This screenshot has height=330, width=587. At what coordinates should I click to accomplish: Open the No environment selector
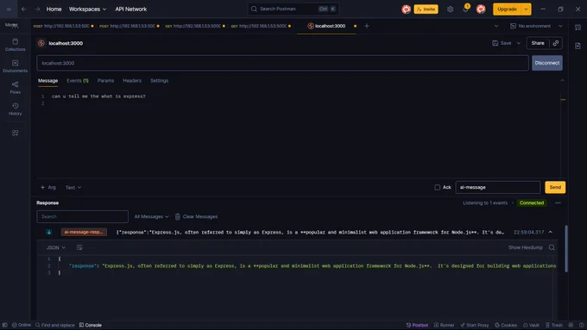tap(536, 26)
